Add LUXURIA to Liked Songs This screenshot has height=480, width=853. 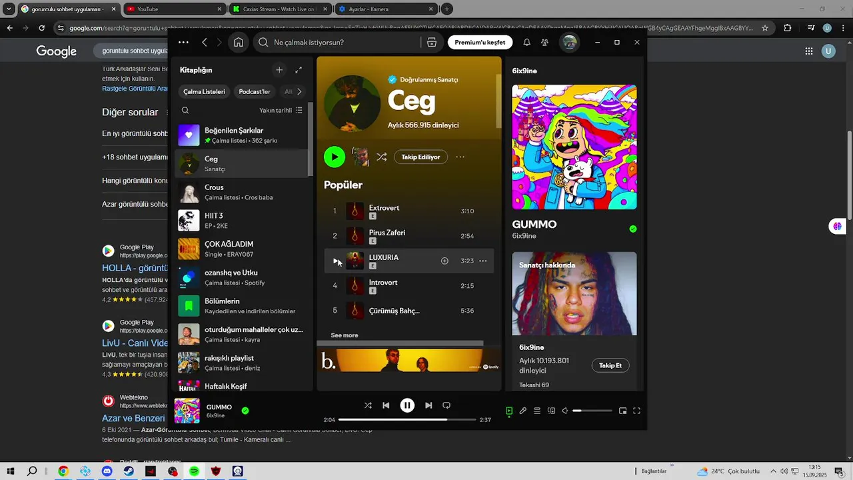pyautogui.click(x=444, y=261)
